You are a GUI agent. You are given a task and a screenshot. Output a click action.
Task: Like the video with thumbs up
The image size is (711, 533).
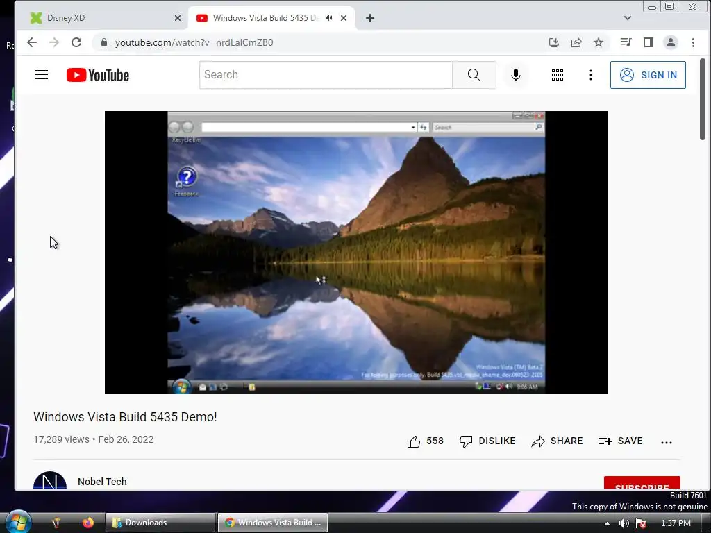(414, 441)
